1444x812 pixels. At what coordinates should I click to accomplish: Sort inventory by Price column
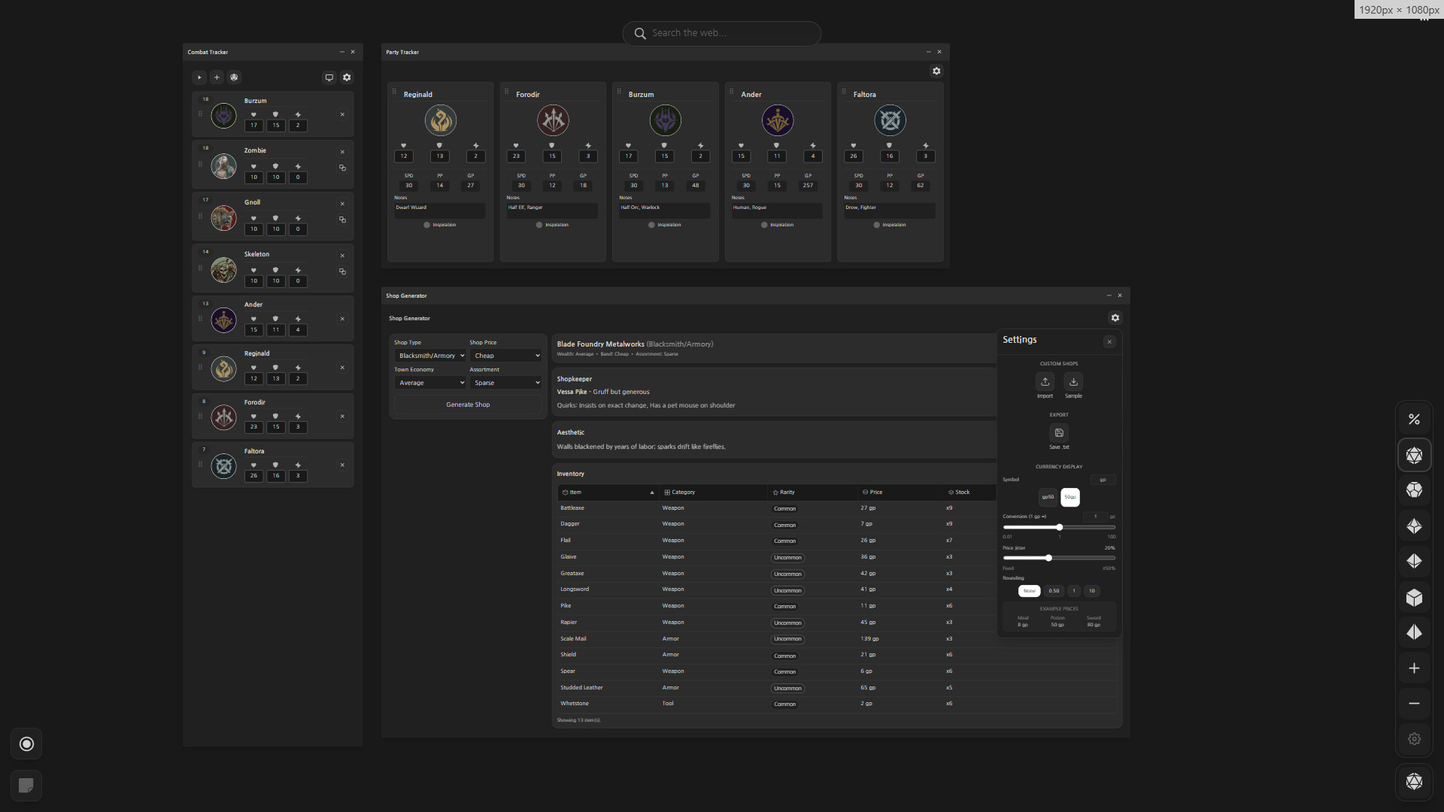(x=875, y=492)
